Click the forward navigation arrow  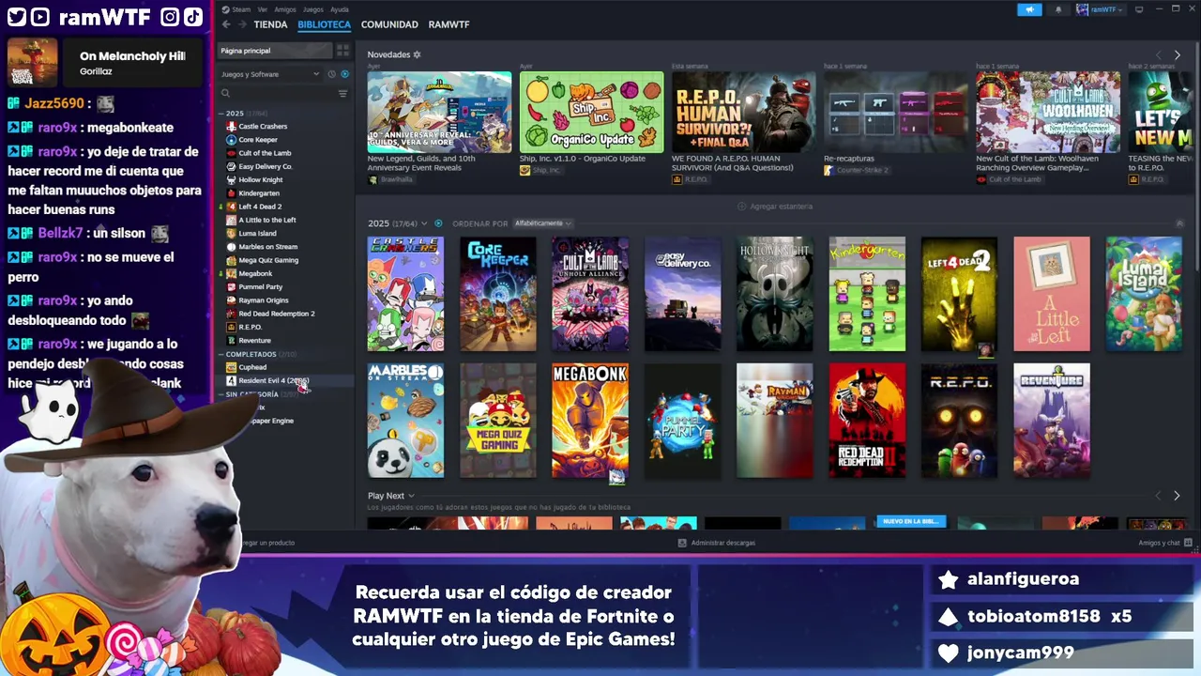point(242,24)
